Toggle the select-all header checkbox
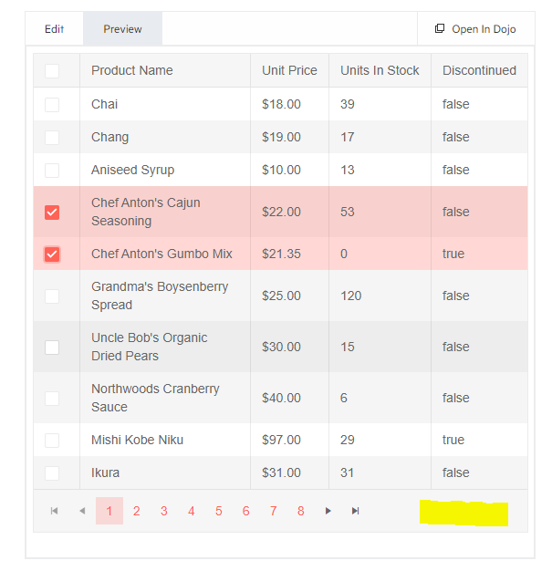The height and width of the screenshot is (571, 552). click(x=52, y=71)
